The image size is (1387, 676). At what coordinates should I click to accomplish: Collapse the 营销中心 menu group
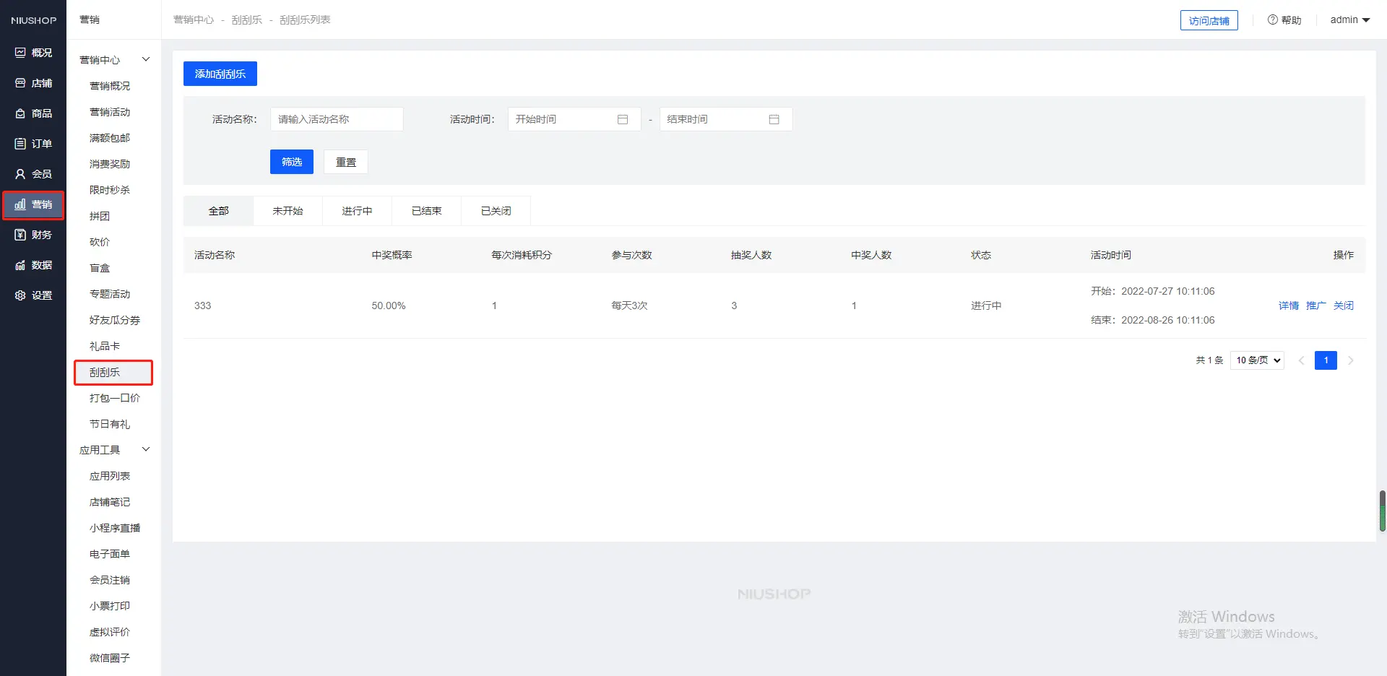click(146, 59)
